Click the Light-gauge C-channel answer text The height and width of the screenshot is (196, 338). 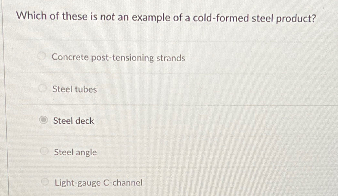point(98,183)
